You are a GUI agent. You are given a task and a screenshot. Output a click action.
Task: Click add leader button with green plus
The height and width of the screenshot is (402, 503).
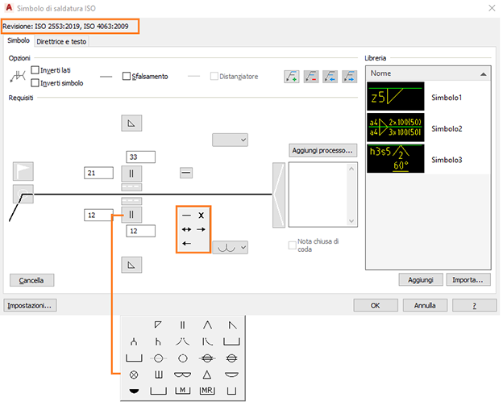tap(292, 77)
